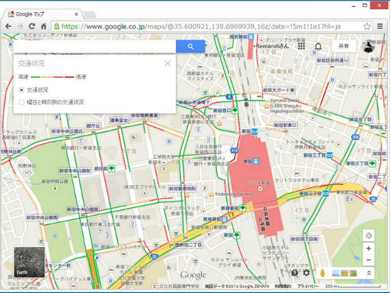This screenshot has width=390, height=293.
Task: Bookmark this page with the star icon
Action: [x=367, y=26]
